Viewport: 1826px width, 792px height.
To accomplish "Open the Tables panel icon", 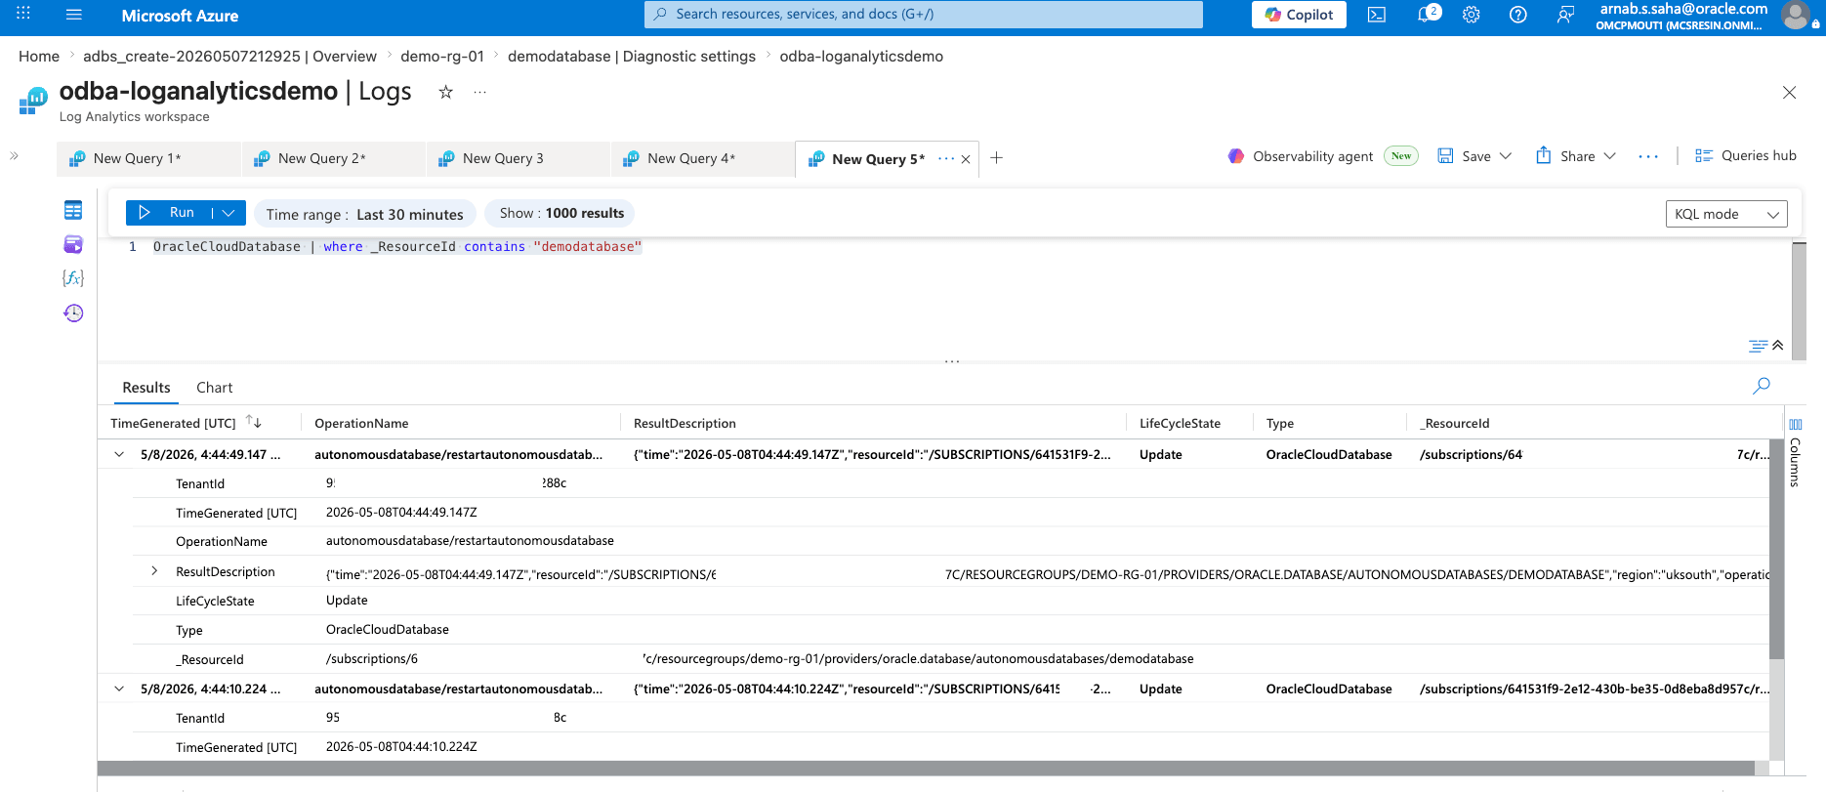I will [x=73, y=210].
